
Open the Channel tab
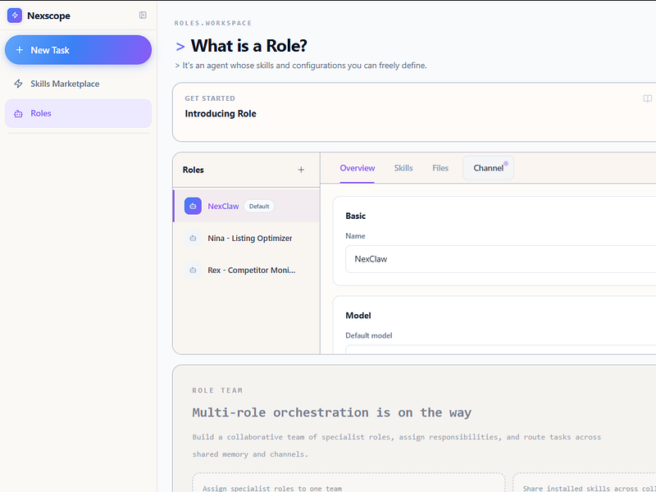coord(488,168)
